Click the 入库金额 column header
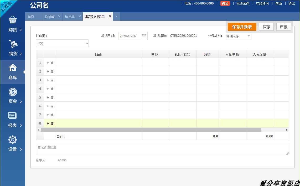This screenshot has height=186, width=300. pyautogui.click(x=260, y=54)
